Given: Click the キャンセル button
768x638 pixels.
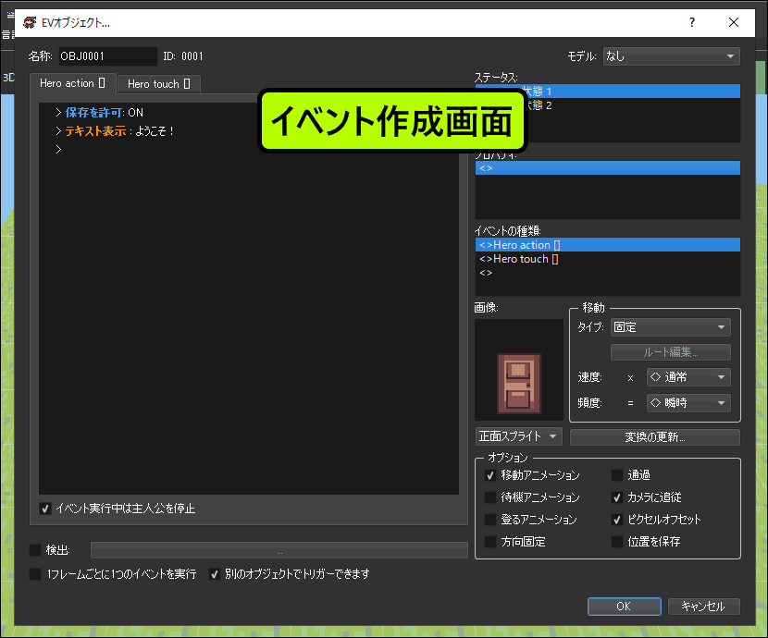Looking at the screenshot, I should 703,607.
